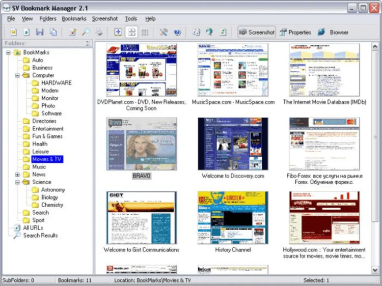The width and height of the screenshot is (382, 286).
Task: Collapse the Science folder node
Action: pyautogui.click(x=17, y=182)
